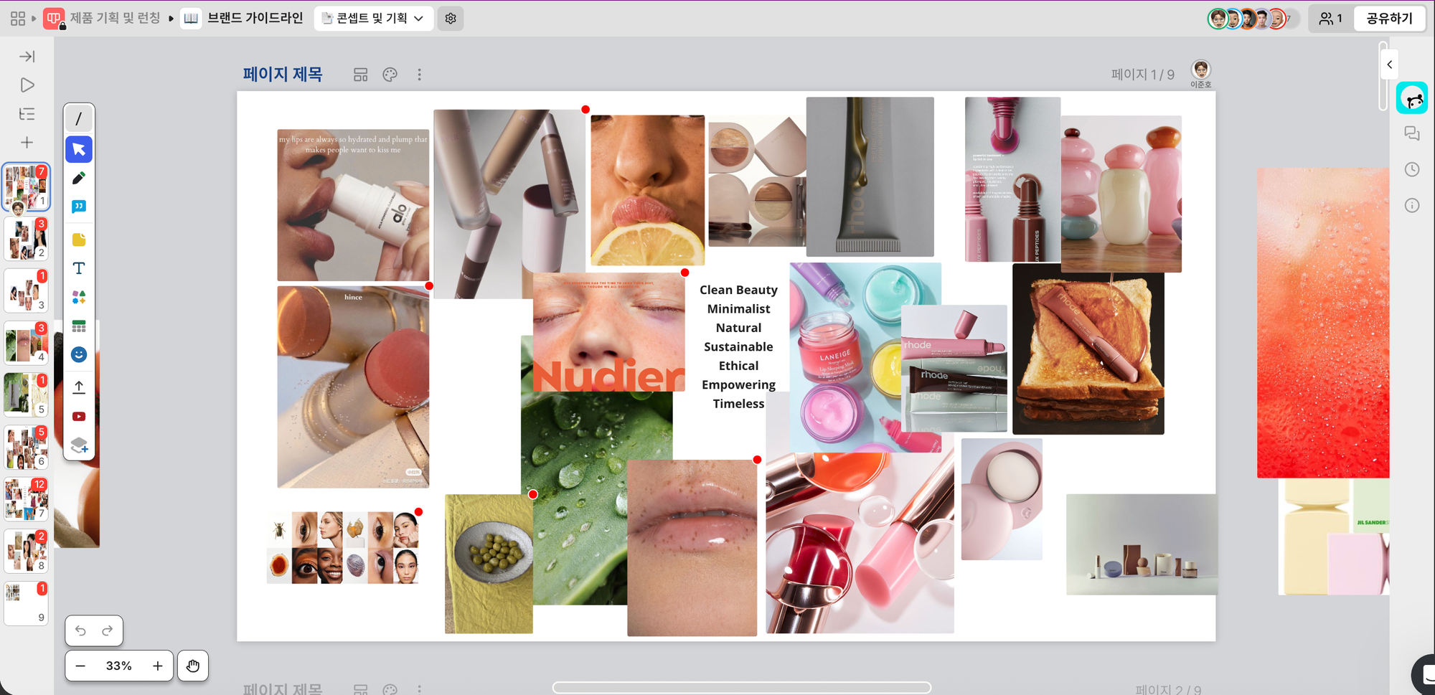1435x695 pixels.
Task: Click the zoom in plus button
Action: tap(158, 666)
